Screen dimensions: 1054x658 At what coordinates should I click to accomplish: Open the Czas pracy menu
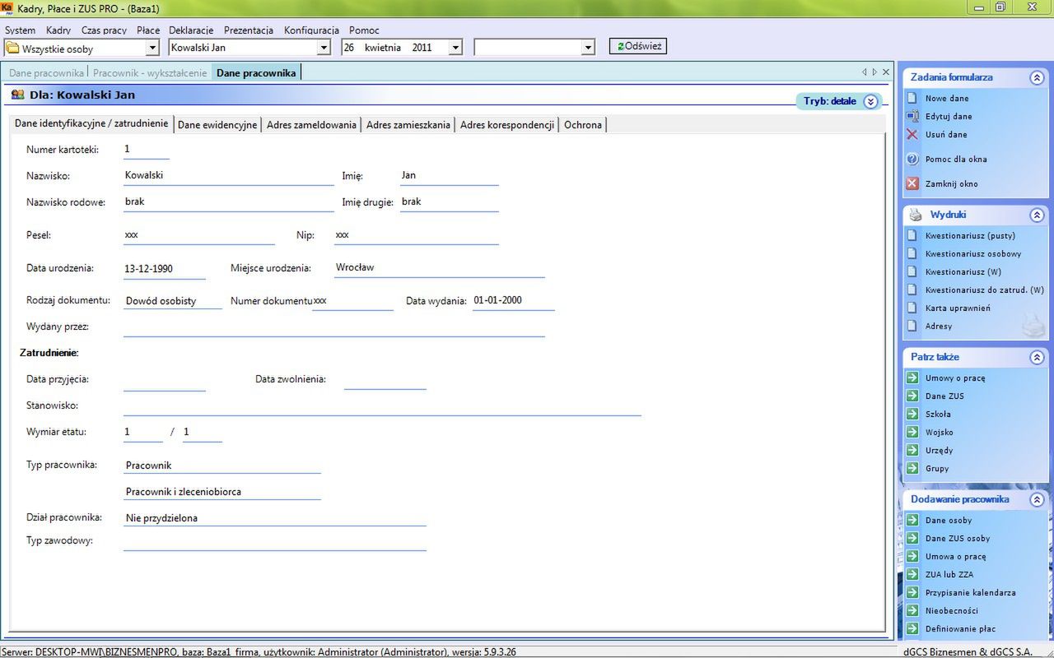104,30
